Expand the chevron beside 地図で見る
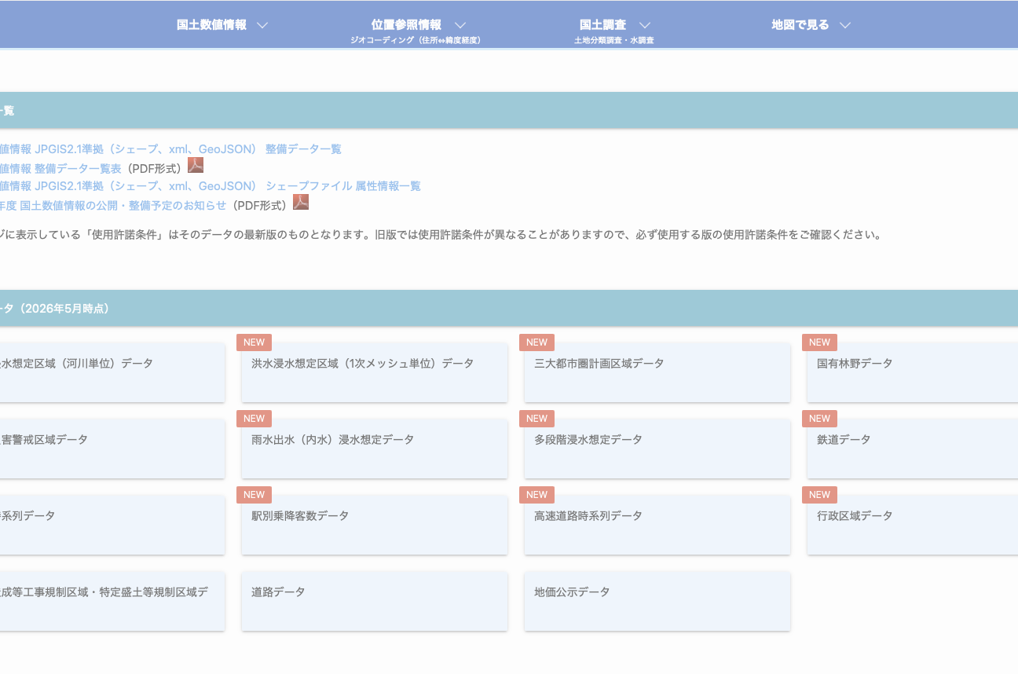This screenshot has height=674, width=1018. [845, 25]
